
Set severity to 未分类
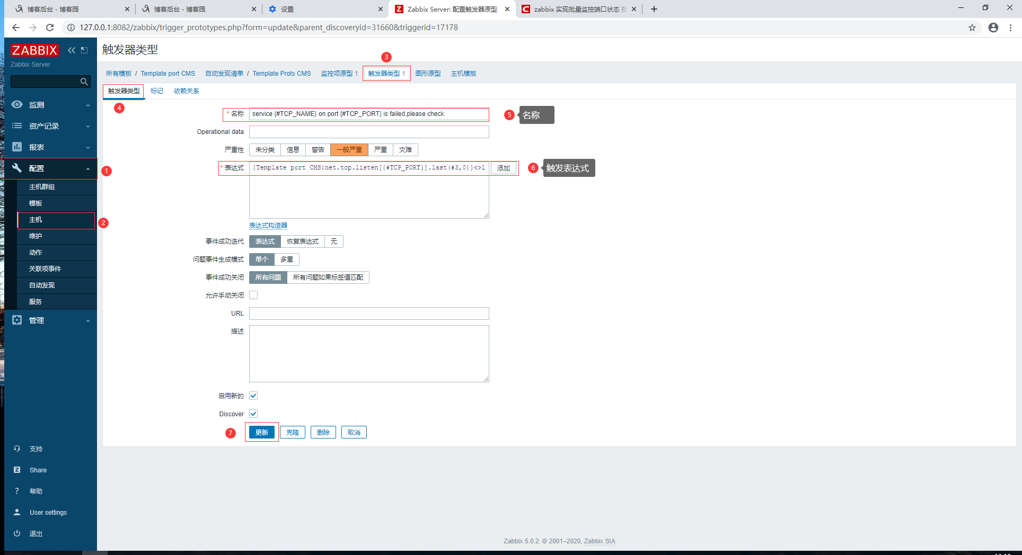click(265, 150)
